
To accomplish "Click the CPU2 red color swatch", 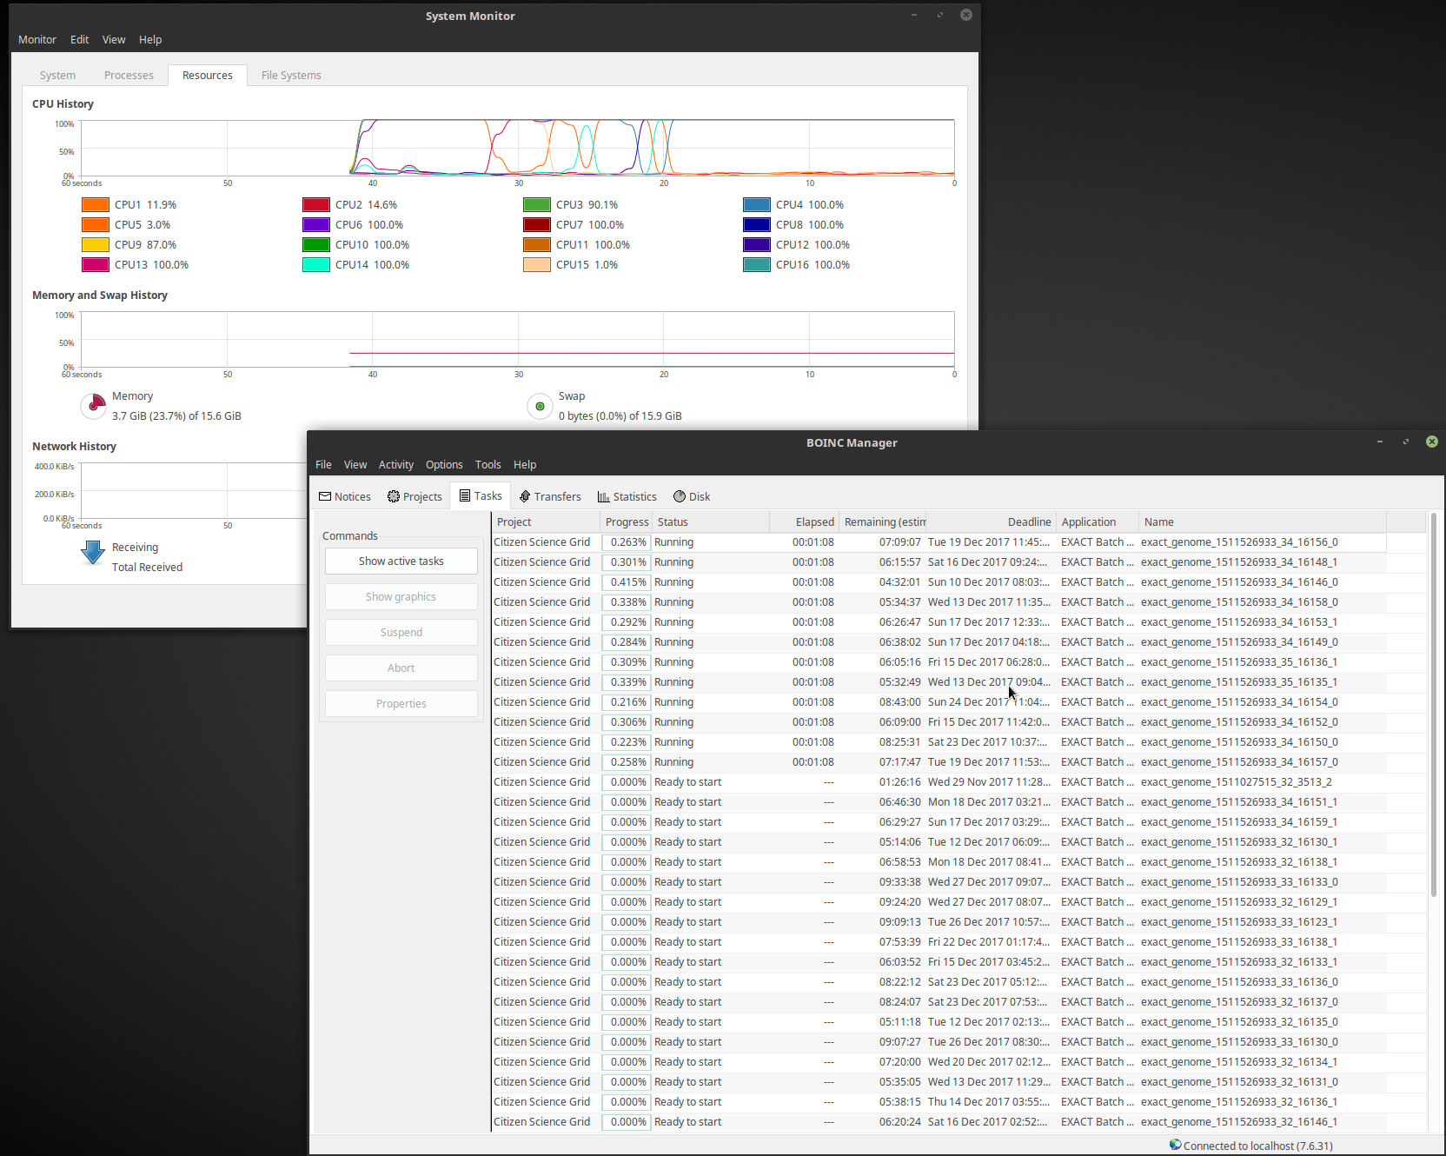I will [x=316, y=205].
